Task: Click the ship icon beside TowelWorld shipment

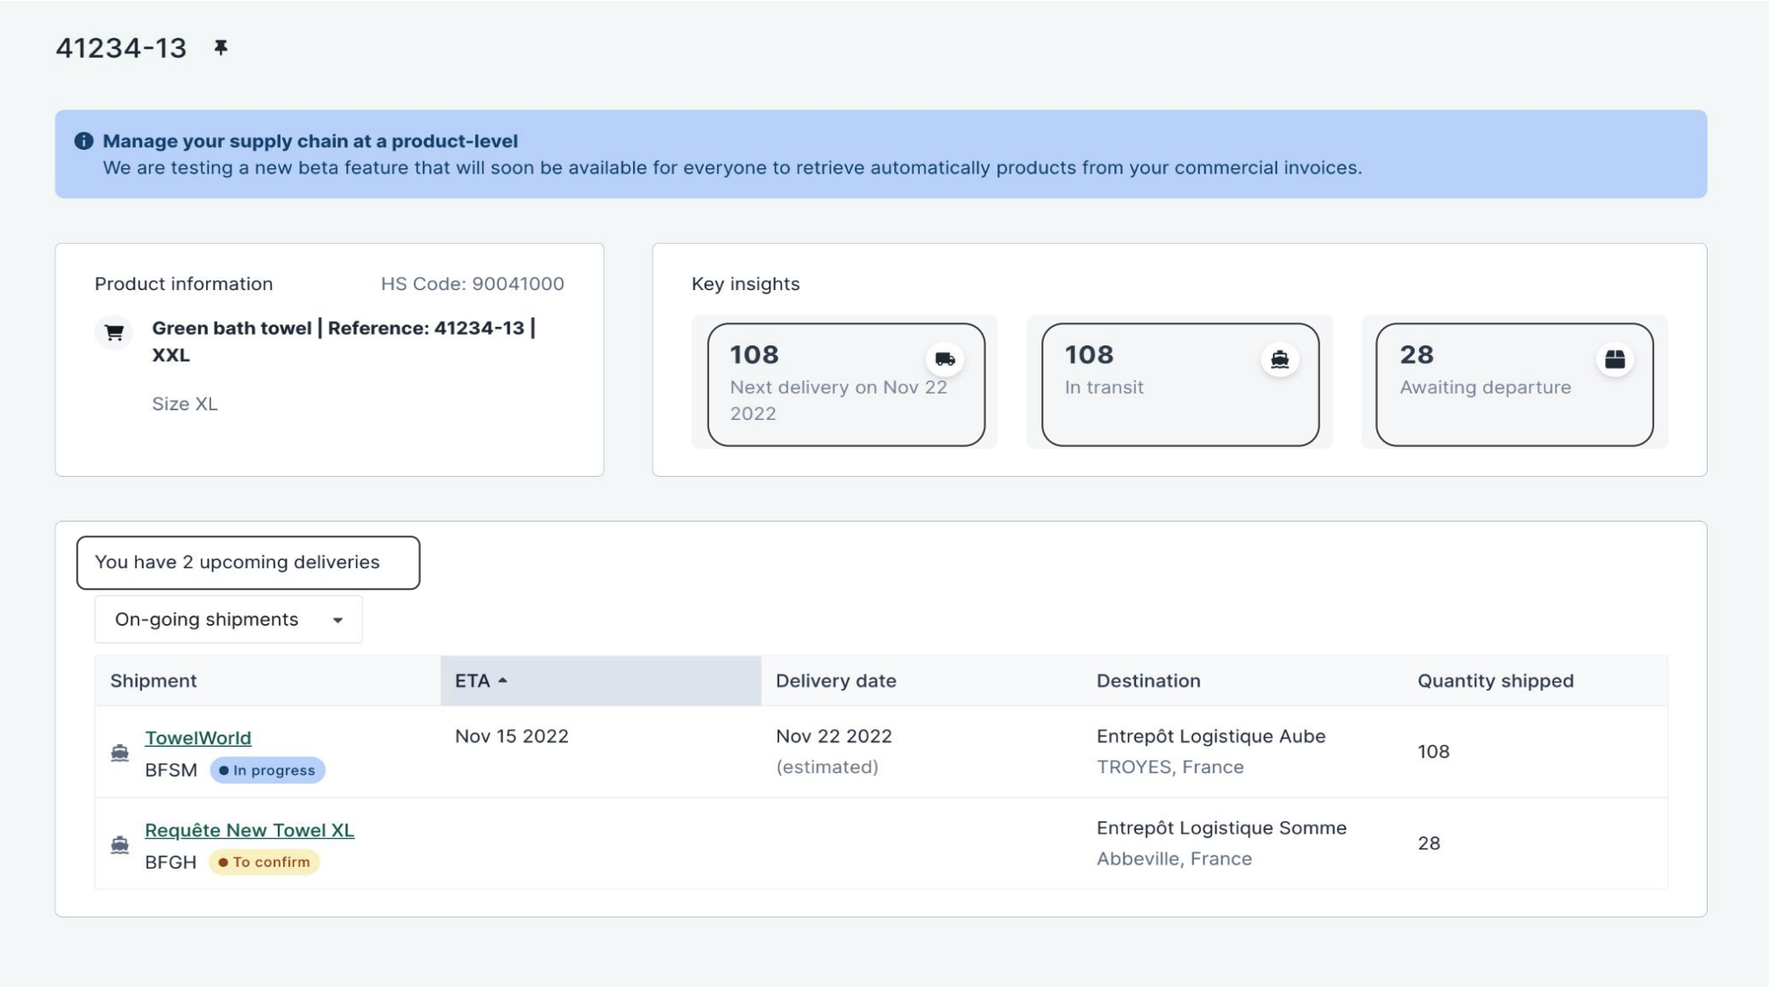Action: click(120, 753)
